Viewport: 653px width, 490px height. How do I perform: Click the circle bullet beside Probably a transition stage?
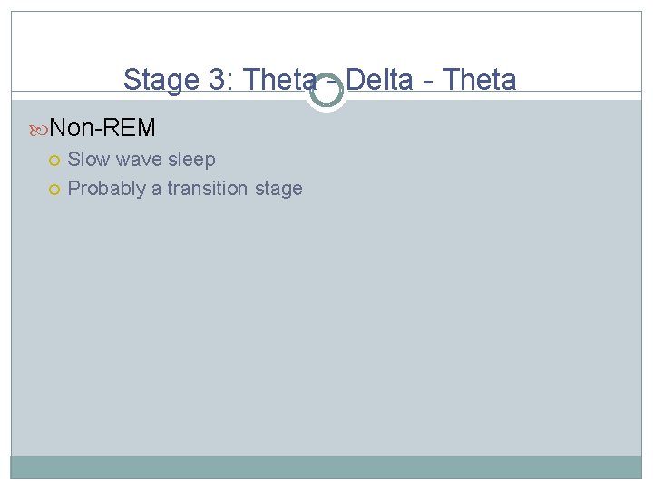[55, 190]
